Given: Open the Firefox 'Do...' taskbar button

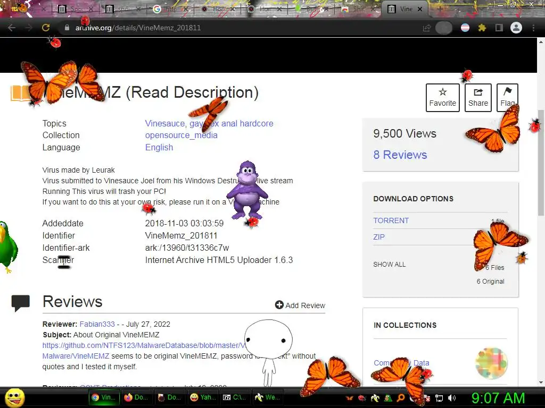Looking at the screenshot, I should point(137,397).
